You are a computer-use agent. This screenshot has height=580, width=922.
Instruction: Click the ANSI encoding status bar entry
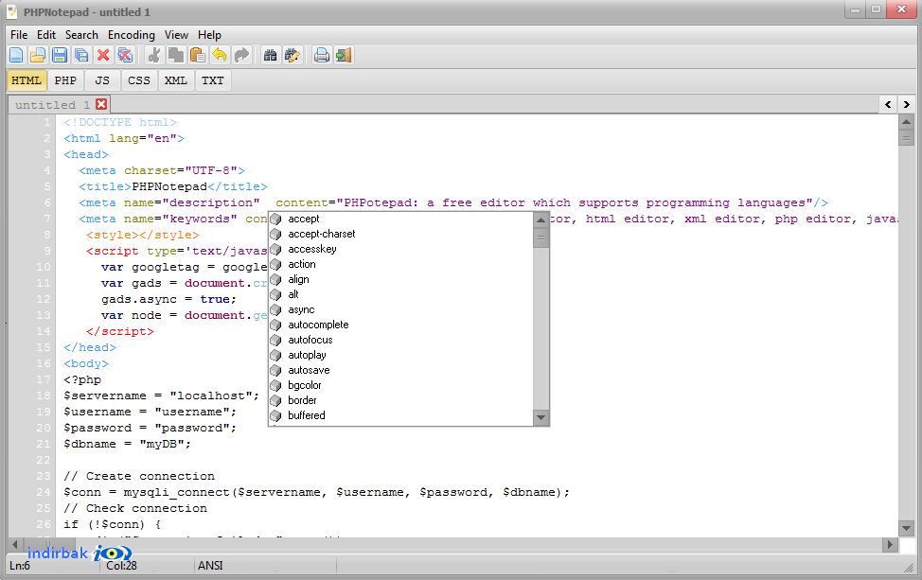(210, 566)
